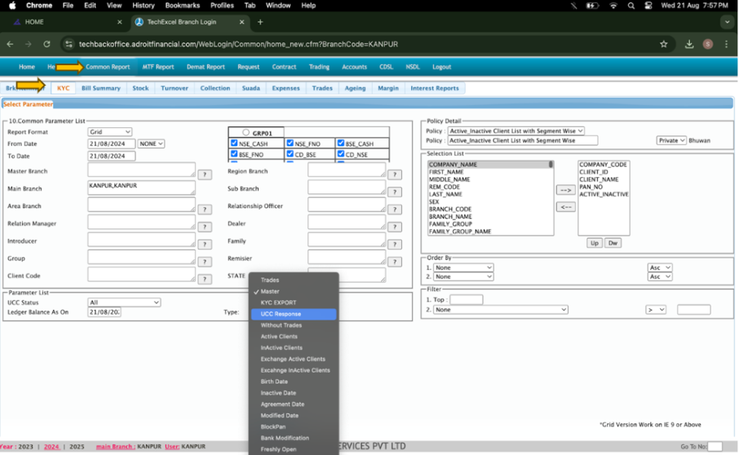Viewport: 739px width, 455px height.
Task: Select UCC Response from Type list
Action: point(281,314)
